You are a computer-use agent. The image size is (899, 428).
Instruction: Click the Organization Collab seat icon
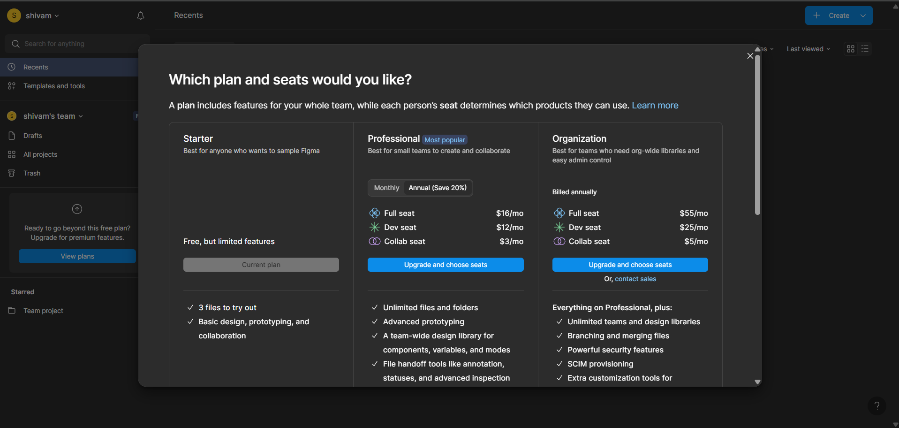[559, 241]
